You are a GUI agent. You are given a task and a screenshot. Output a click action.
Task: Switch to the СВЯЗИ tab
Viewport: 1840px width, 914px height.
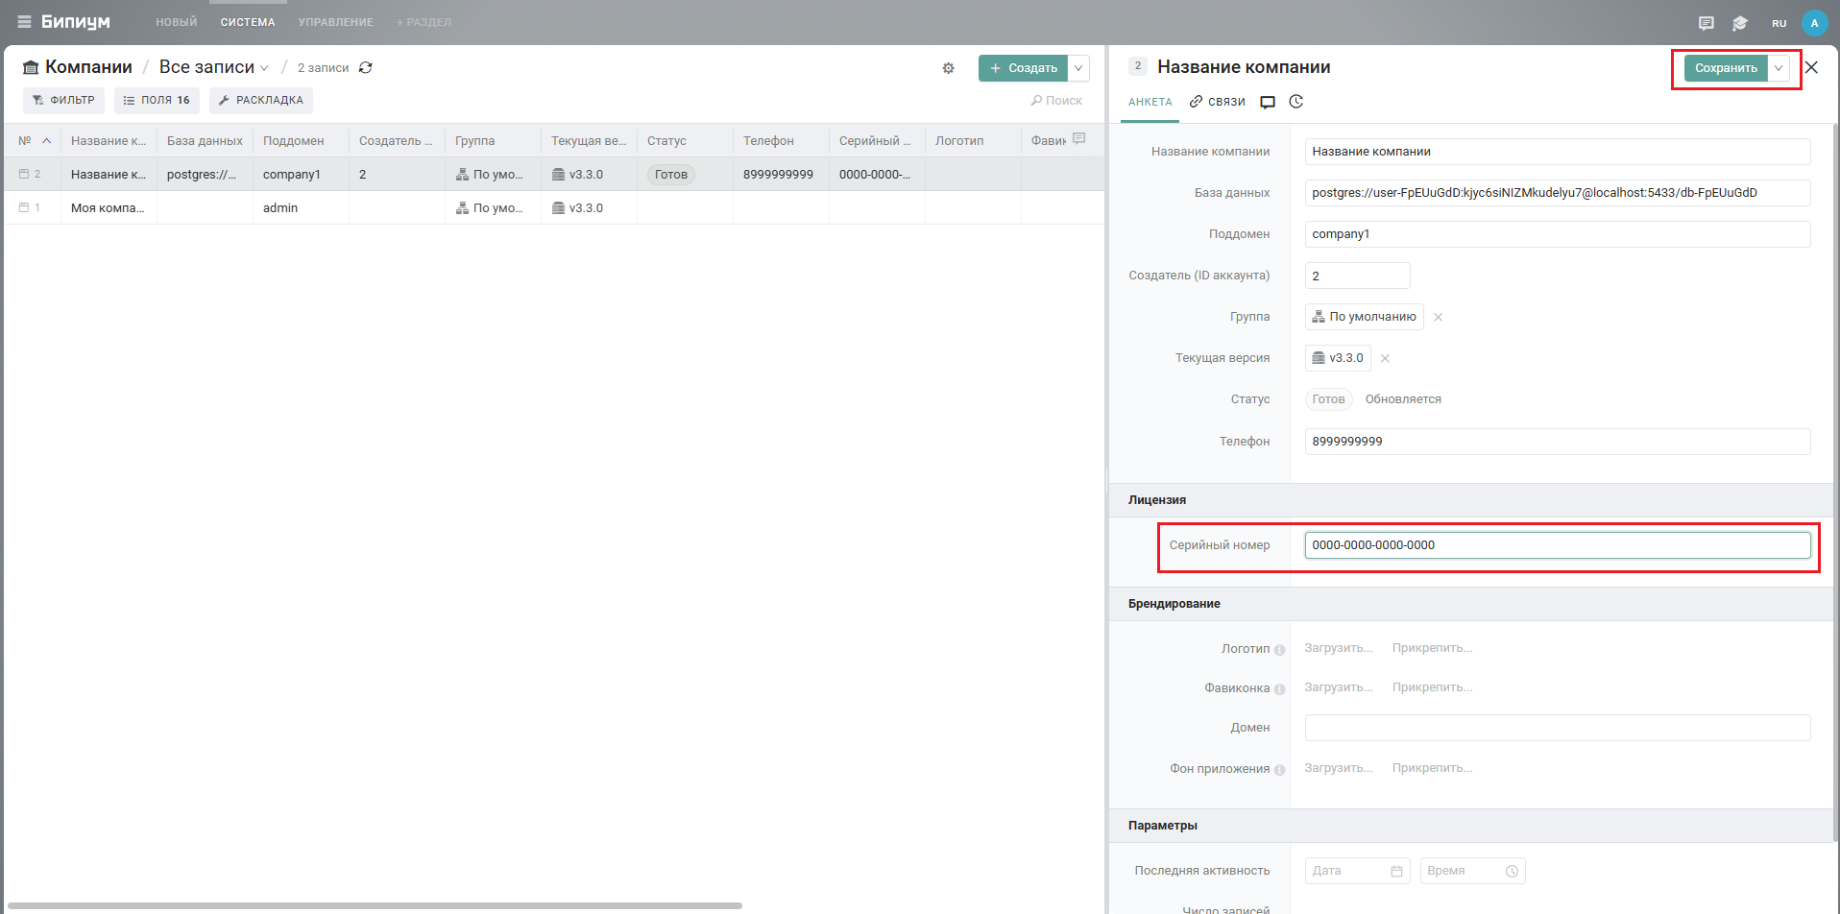click(x=1218, y=102)
